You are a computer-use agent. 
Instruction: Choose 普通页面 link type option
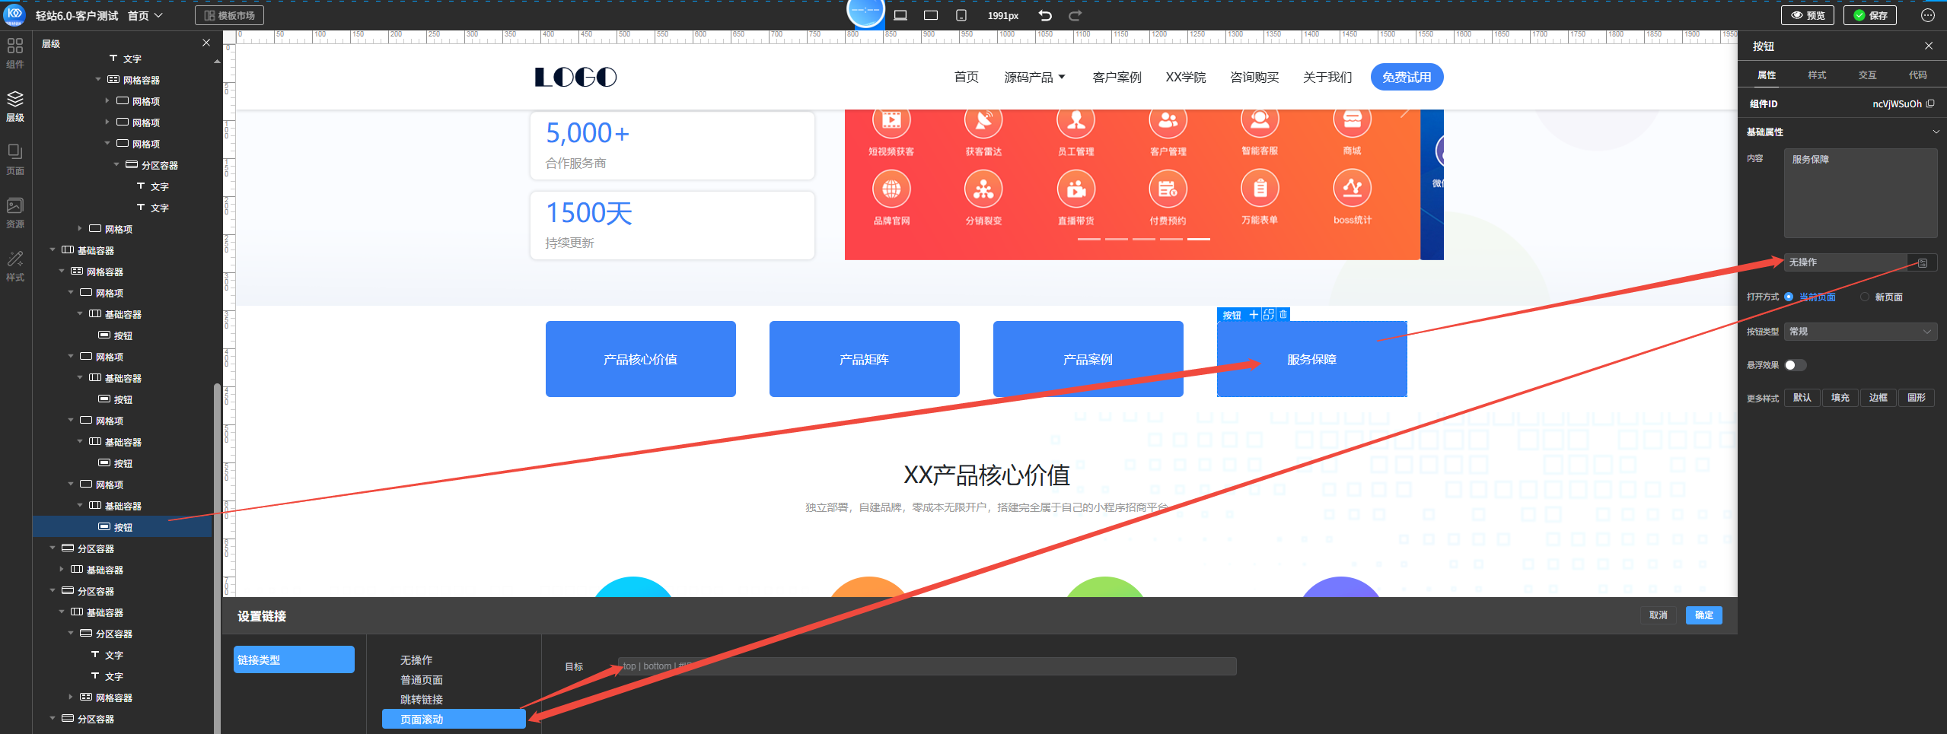pyautogui.click(x=422, y=680)
